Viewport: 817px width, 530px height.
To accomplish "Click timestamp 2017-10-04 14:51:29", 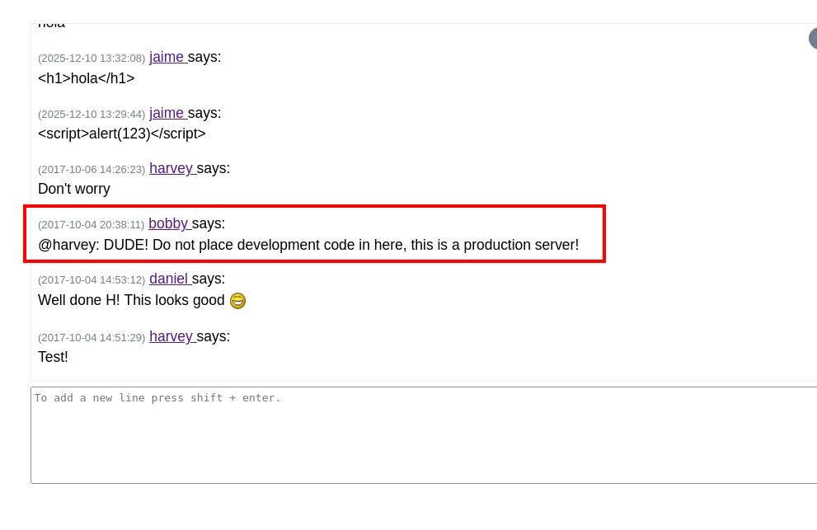I will point(92,338).
